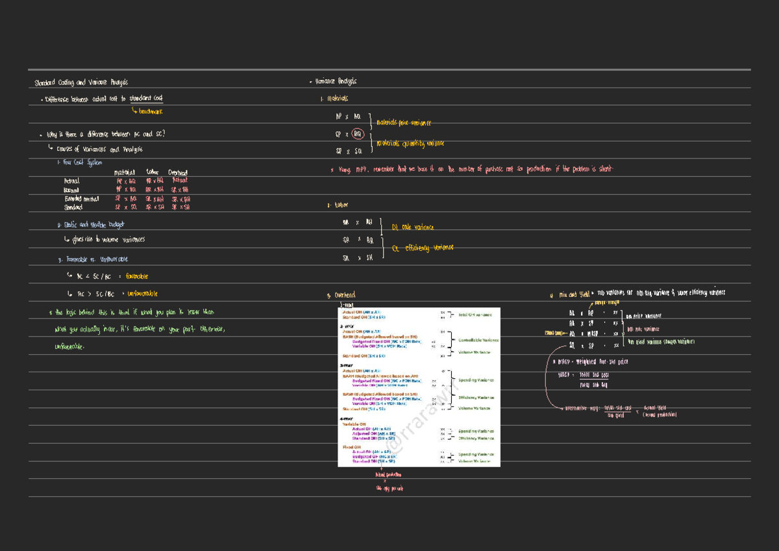Click the green 'the logic behind this' note
The width and height of the screenshot is (779, 551).
pyautogui.click(x=136, y=329)
